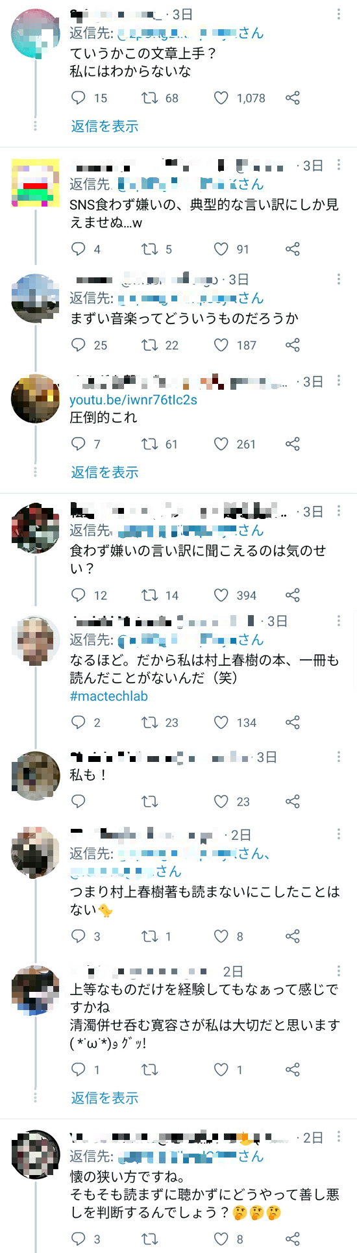The height and width of the screenshot is (1253, 357).
Task: Like the 上等なものだけ tweet
Action: [x=221, y=1070]
